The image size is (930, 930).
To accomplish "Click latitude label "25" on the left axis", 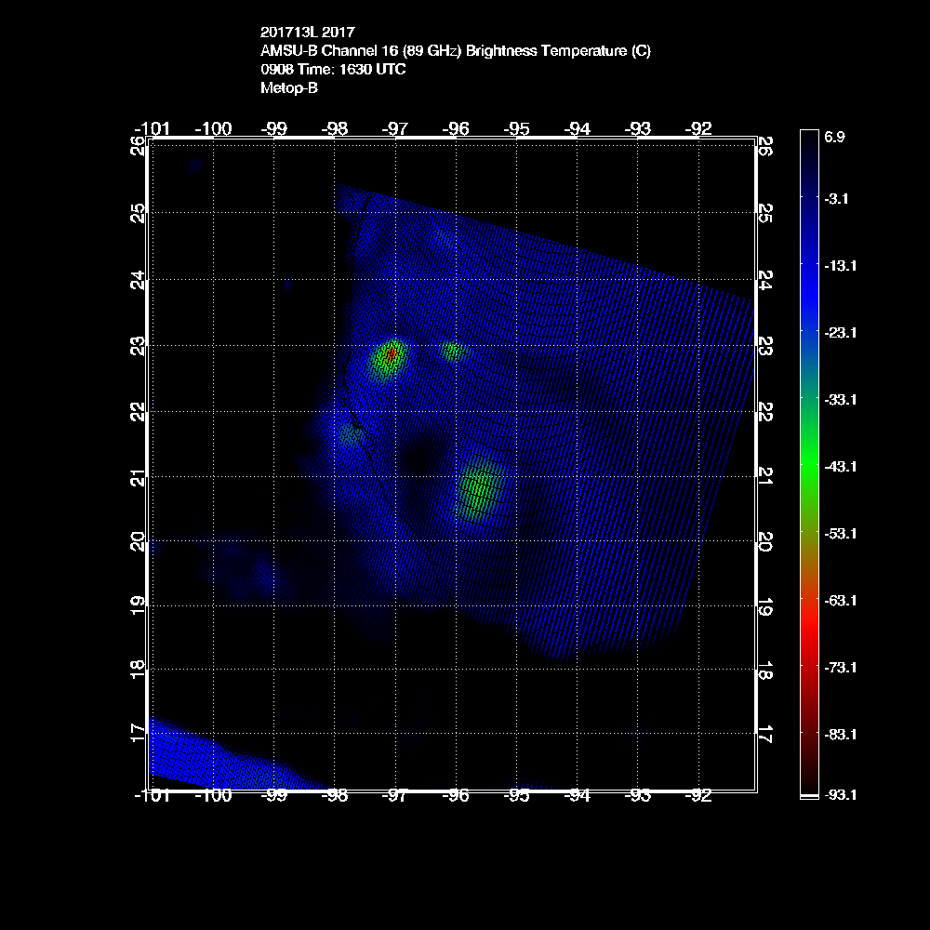I will click(x=137, y=212).
